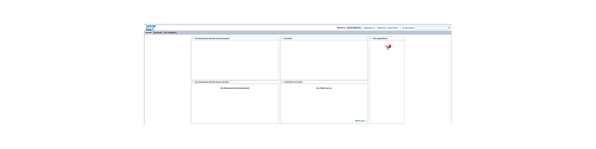Collapse Mes documents dernièrement exécutés panel
This screenshot has width=596, height=149.
tap(193, 82)
